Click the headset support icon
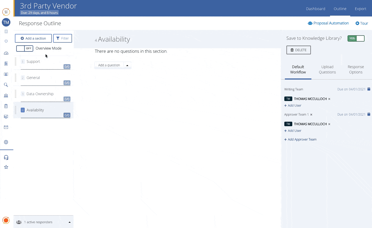 6,157
